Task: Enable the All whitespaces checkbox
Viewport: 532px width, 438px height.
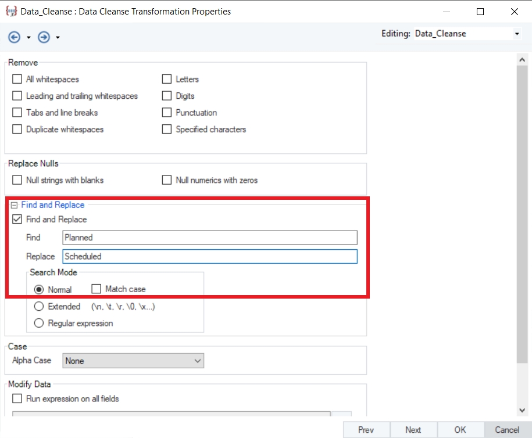Action: tap(17, 79)
